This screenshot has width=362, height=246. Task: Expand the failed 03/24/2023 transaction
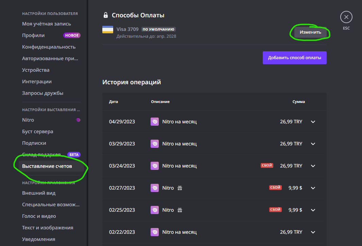(x=313, y=166)
